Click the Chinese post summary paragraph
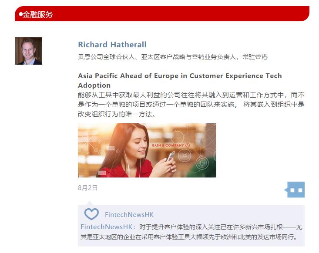 [x=191, y=105]
